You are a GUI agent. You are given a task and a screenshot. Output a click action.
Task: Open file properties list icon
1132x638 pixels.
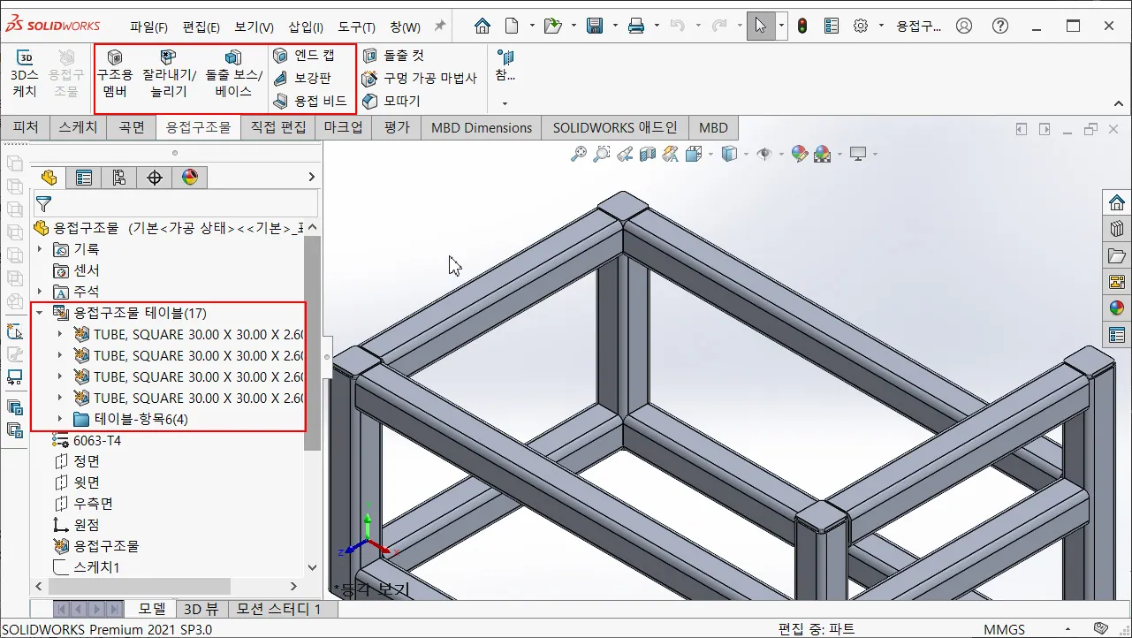[832, 26]
